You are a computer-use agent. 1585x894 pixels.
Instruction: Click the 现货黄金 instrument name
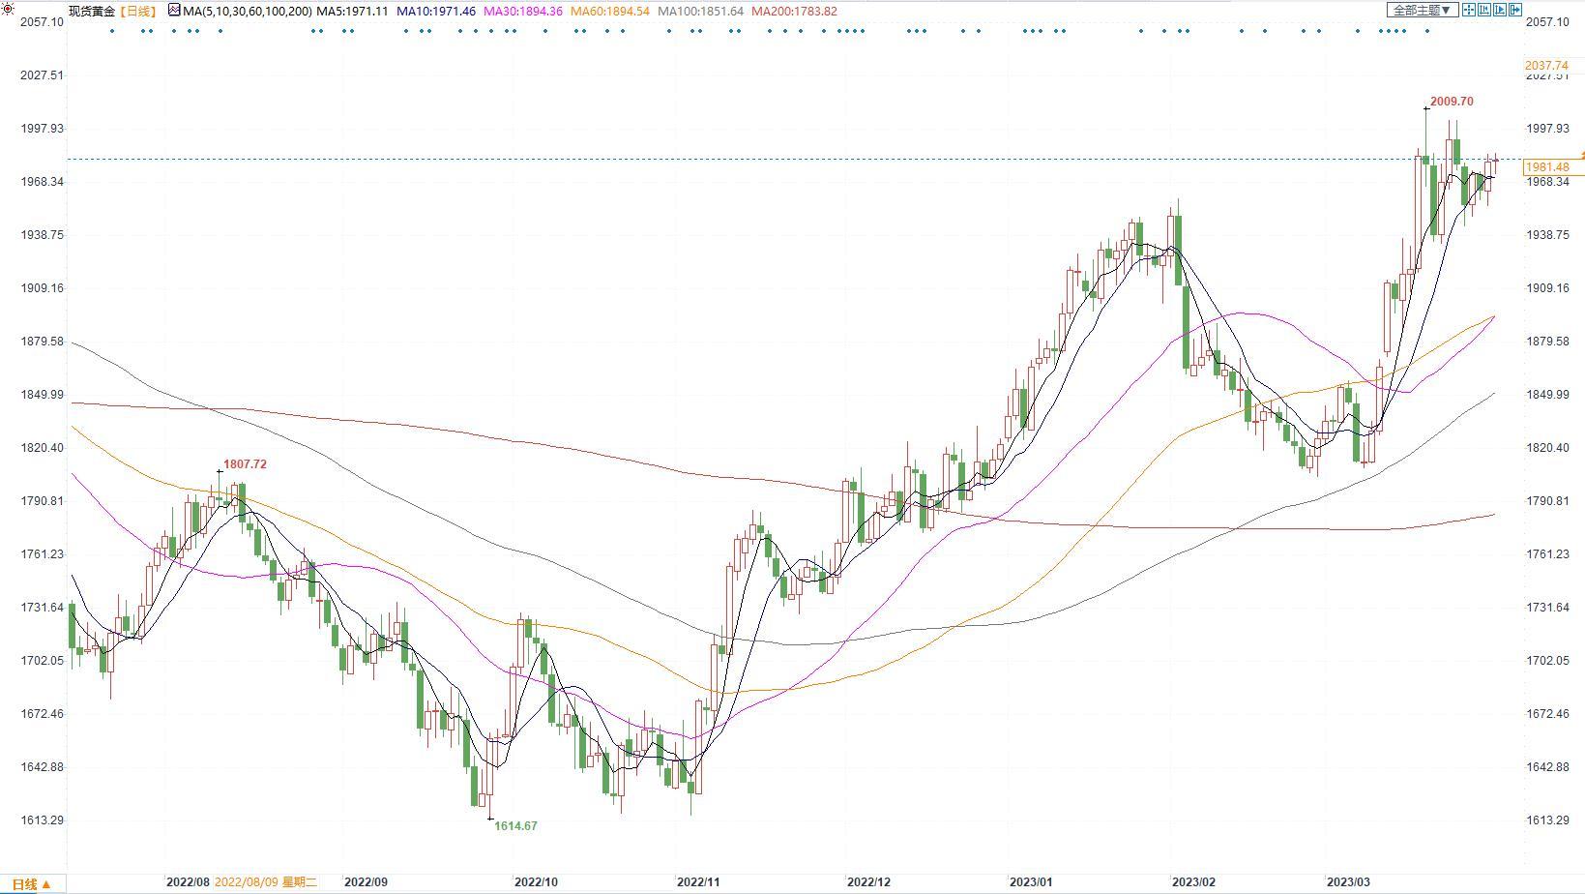(x=91, y=12)
